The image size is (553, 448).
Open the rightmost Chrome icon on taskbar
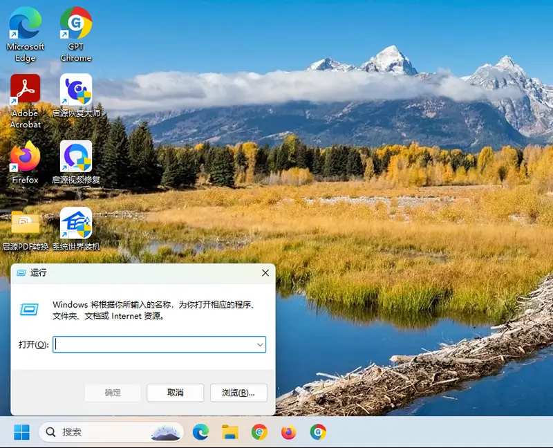(x=317, y=432)
